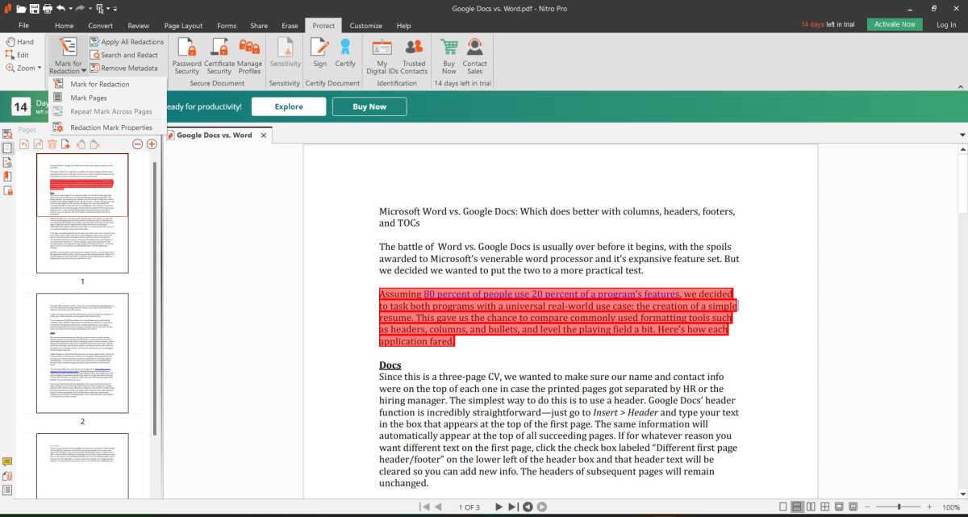Switch to the Home ribbon tab
This screenshot has height=517, width=968.
(x=64, y=26)
